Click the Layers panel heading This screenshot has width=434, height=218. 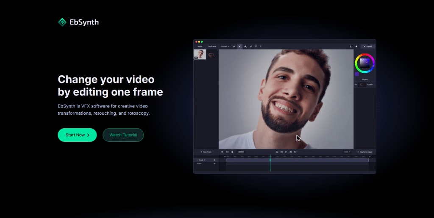(x=365, y=79)
